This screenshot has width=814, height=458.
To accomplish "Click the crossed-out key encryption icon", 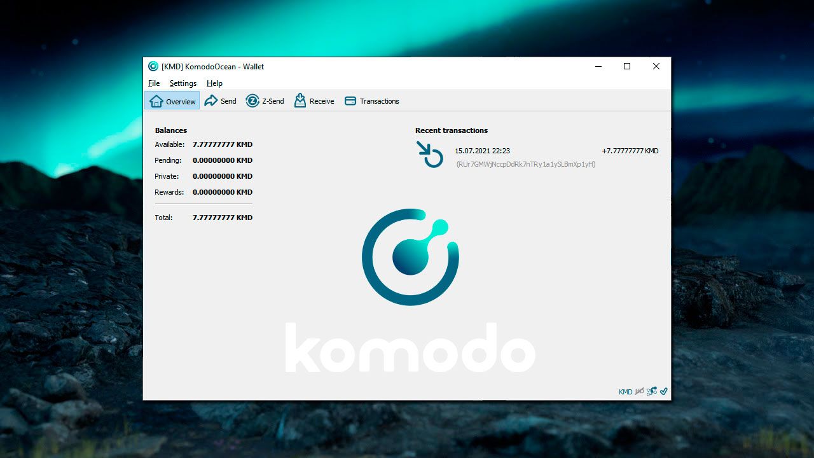I will [x=640, y=391].
